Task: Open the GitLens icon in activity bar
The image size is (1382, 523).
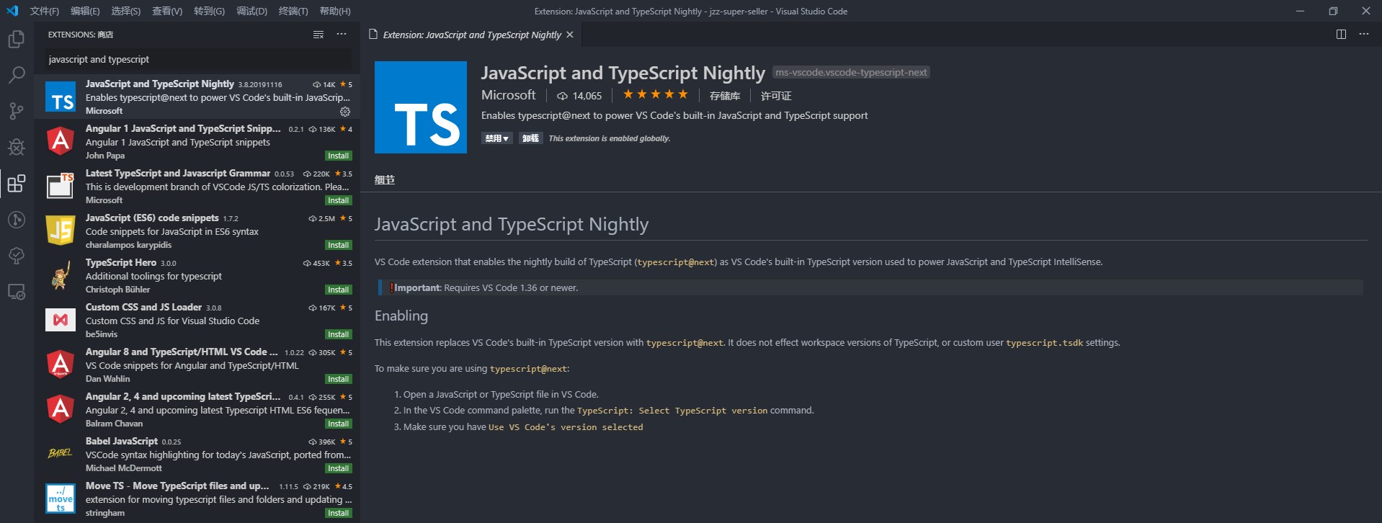Action: [x=16, y=220]
